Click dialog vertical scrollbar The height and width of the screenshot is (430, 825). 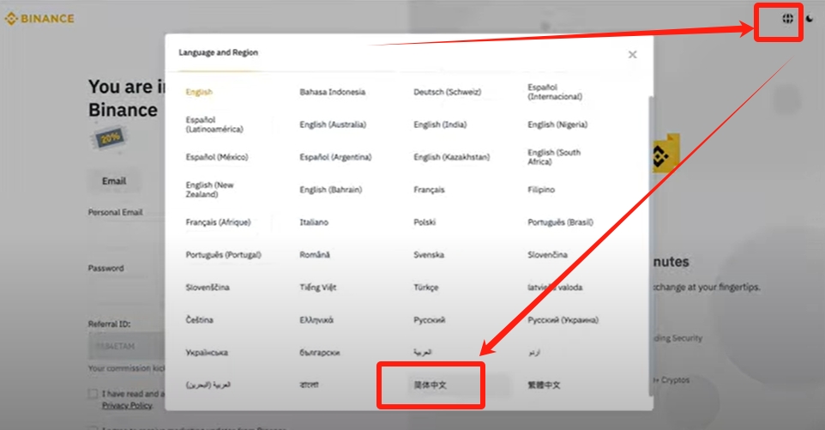click(651, 245)
